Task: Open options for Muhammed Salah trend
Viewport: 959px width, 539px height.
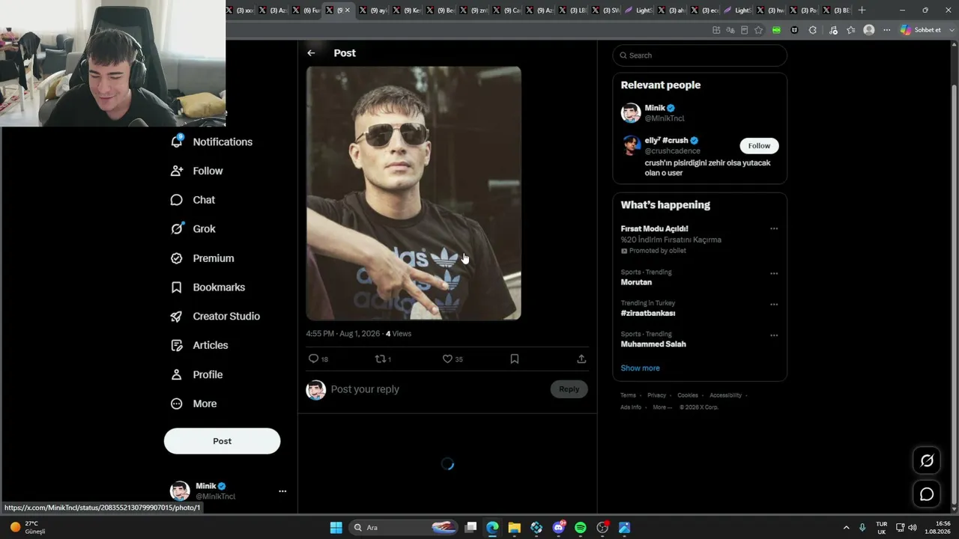Action: point(774,335)
